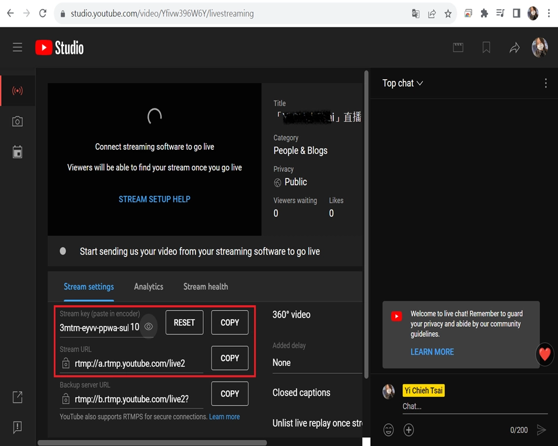Click the browser forward arrow

pos(26,13)
